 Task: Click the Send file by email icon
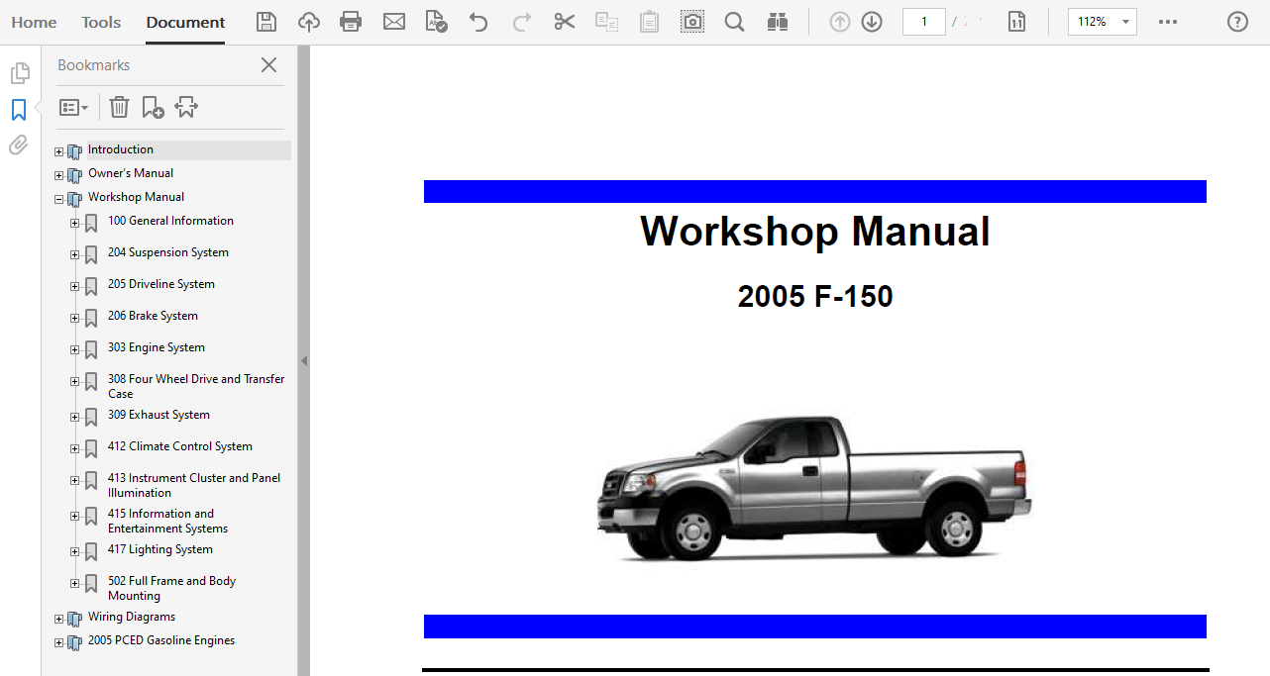pyautogui.click(x=394, y=22)
